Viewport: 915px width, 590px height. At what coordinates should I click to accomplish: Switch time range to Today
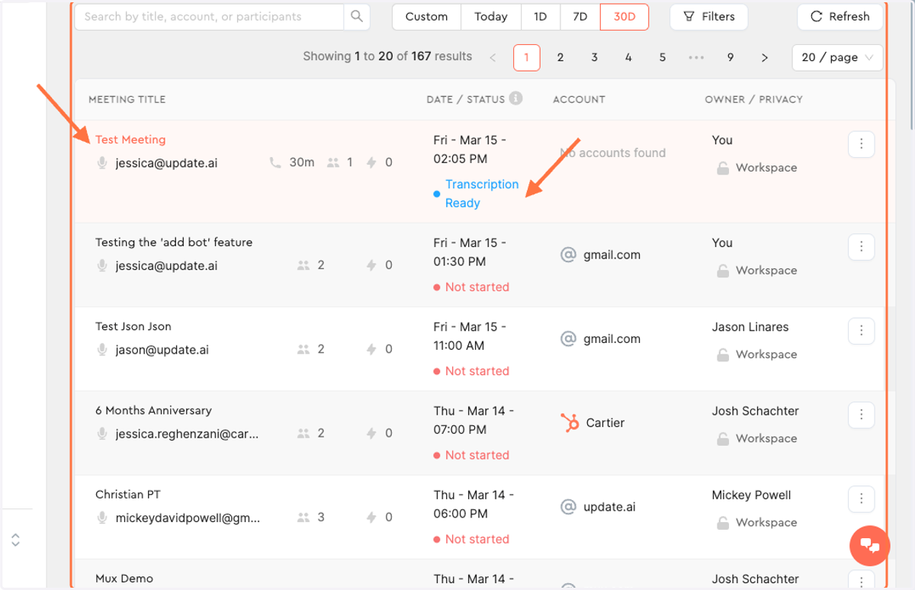pyautogui.click(x=491, y=17)
